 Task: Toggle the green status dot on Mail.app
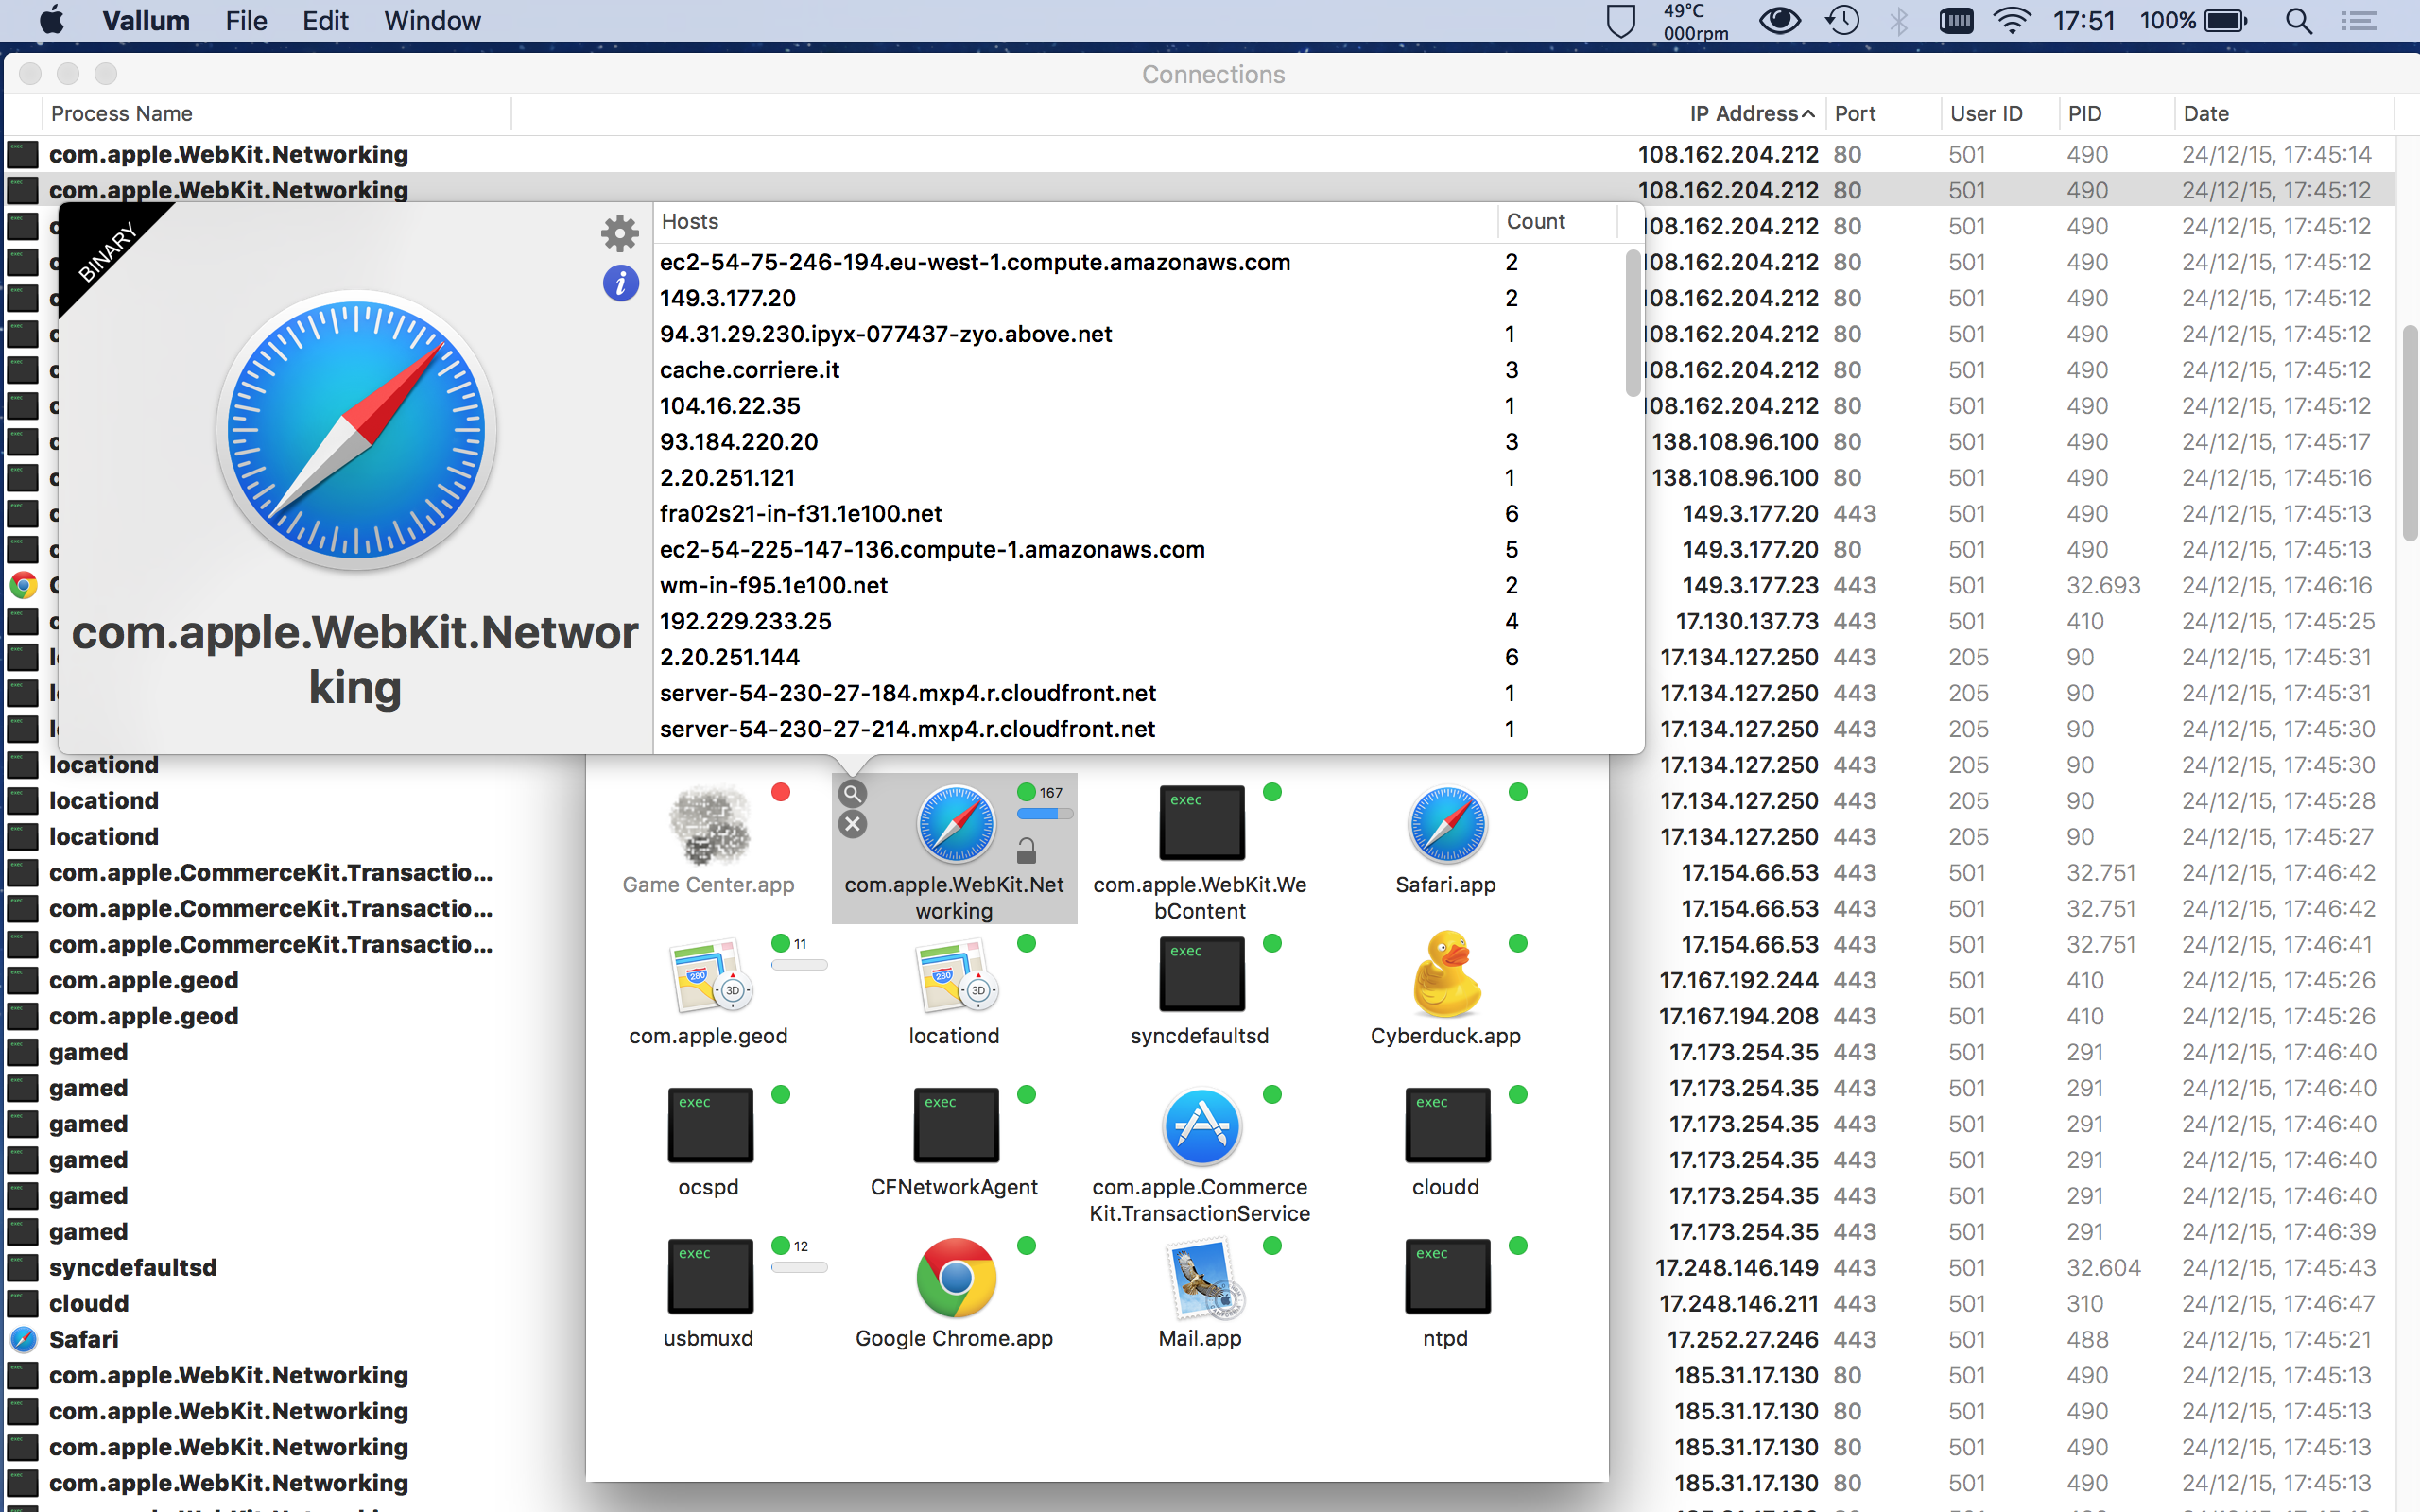(x=1272, y=1245)
